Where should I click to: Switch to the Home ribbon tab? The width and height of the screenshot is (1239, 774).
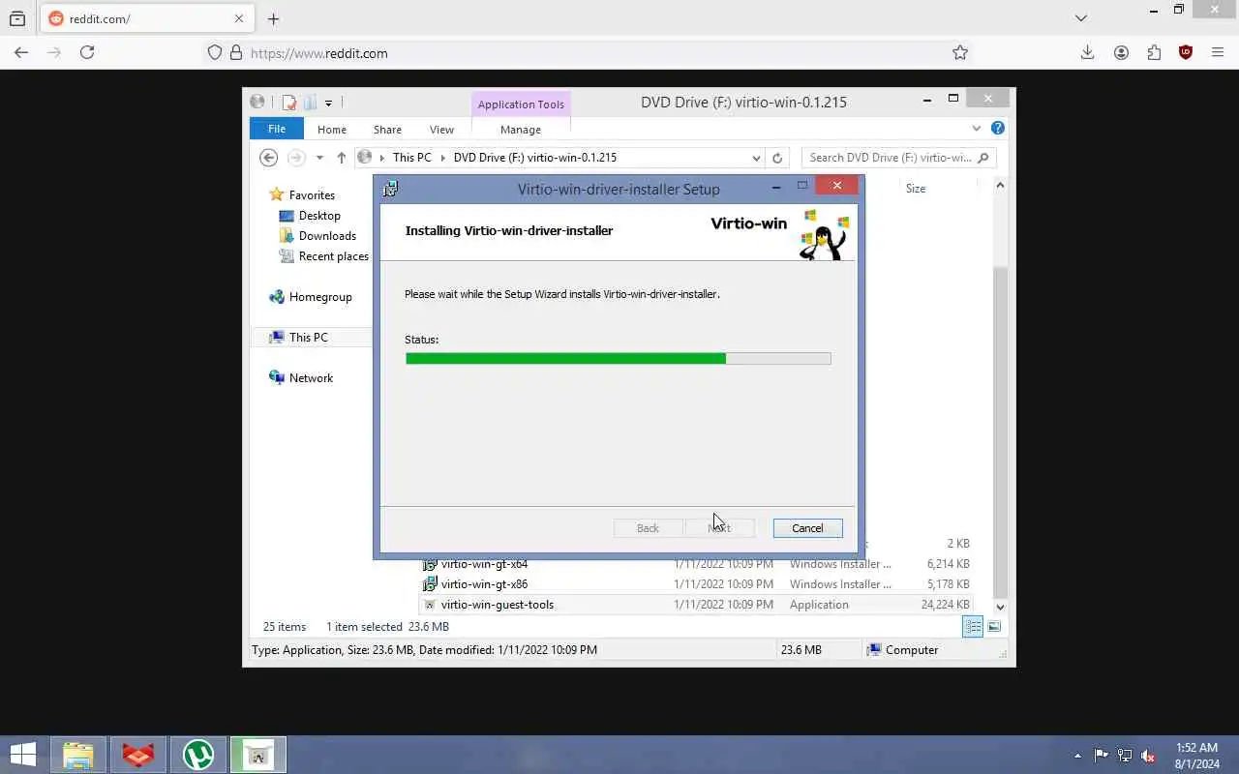point(332,129)
